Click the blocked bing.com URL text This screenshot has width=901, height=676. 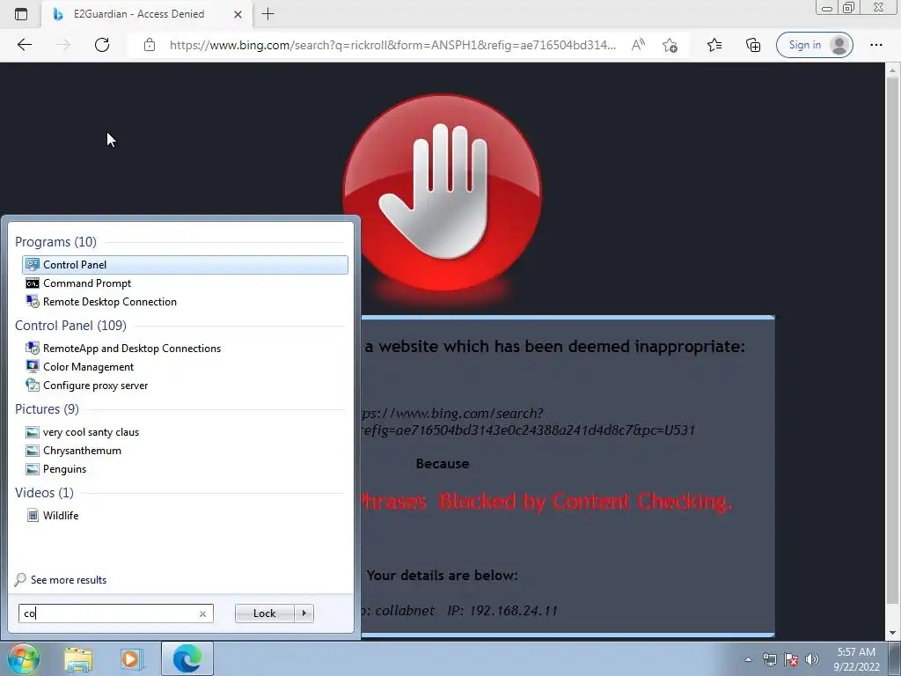528,422
